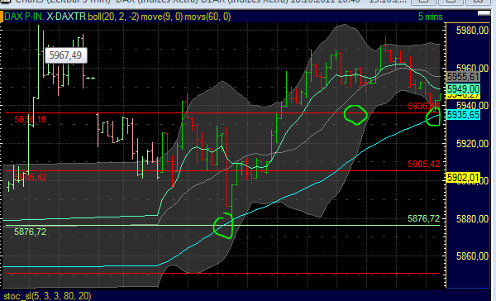Select the DAX P-IN. legend label
Image resolution: width=496 pixels, height=301 pixels.
[24, 17]
